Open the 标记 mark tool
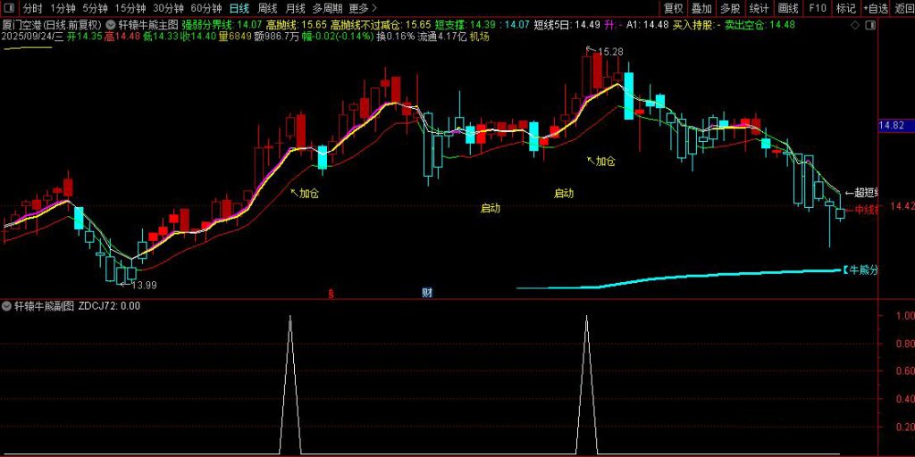 pyautogui.click(x=845, y=8)
